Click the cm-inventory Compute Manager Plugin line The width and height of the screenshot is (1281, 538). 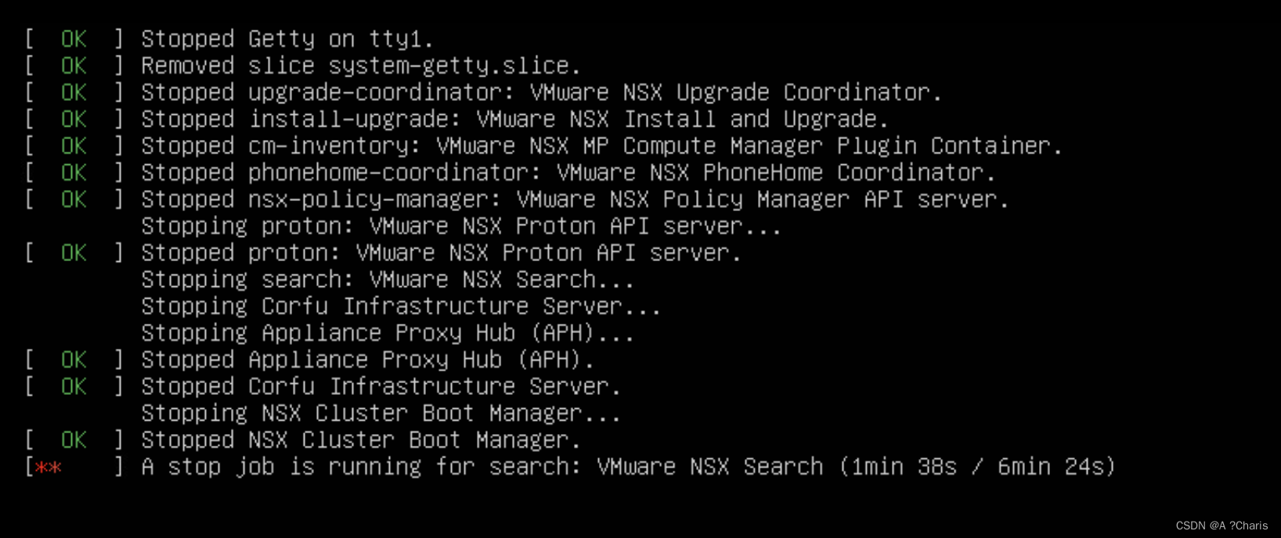point(602,146)
